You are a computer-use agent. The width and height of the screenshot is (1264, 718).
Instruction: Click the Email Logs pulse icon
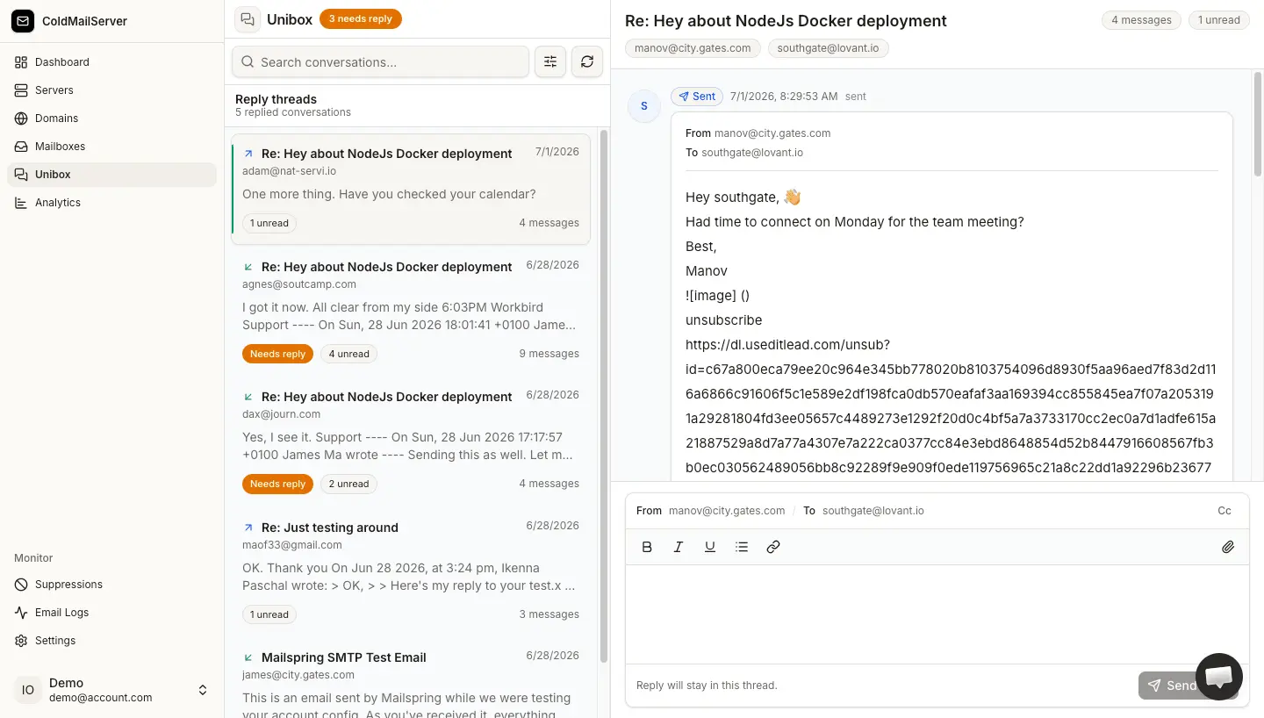point(21,613)
